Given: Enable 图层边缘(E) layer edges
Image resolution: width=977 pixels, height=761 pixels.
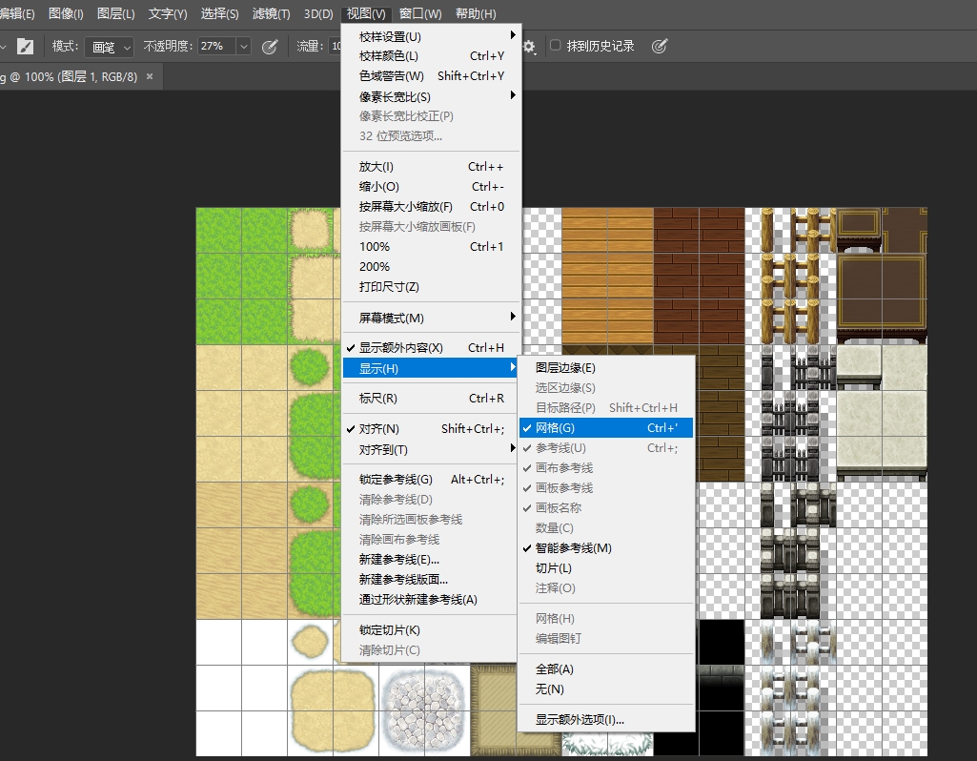Looking at the screenshot, I should click(605, 368).
